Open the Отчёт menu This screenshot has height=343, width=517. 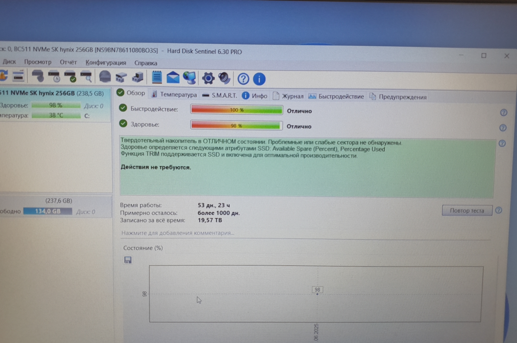point(68,62)
